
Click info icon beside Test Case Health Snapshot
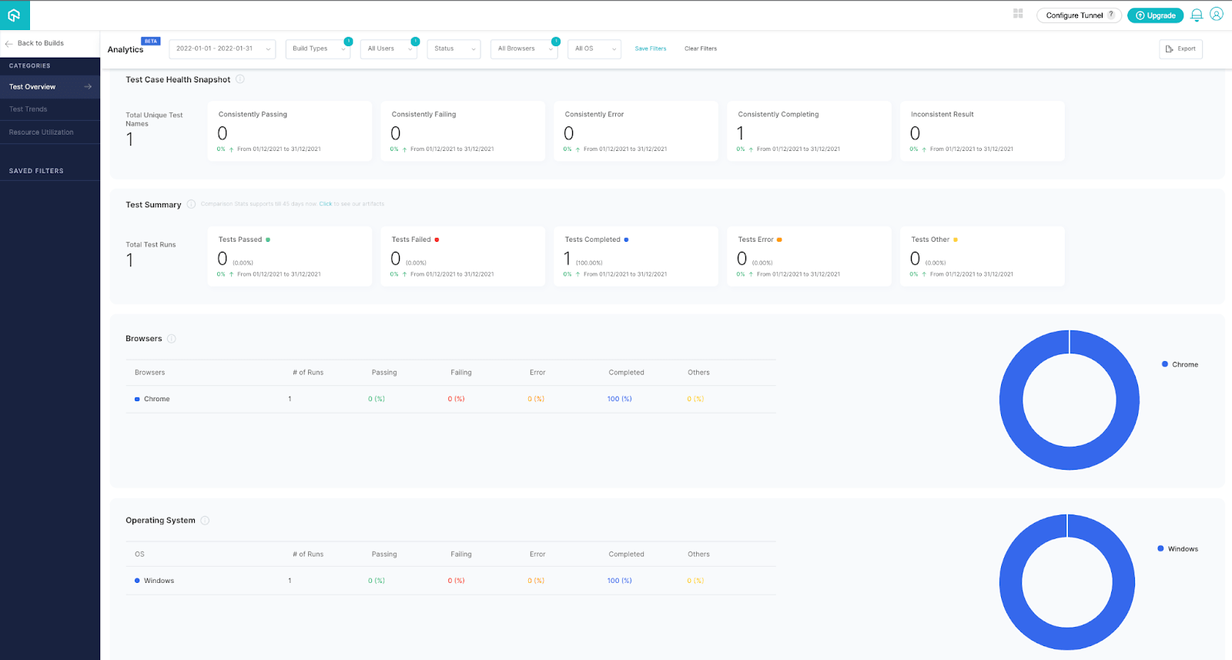click(x=240, y=79)
